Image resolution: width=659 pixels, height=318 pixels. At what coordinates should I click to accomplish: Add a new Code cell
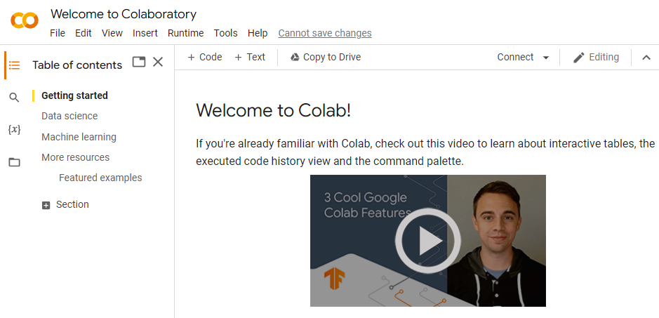[x=204, y=58]
